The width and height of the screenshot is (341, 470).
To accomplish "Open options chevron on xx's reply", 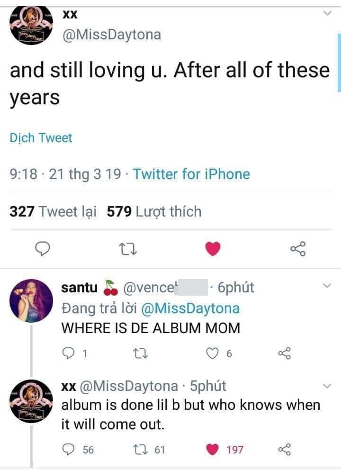I will [x=327, y=386].
